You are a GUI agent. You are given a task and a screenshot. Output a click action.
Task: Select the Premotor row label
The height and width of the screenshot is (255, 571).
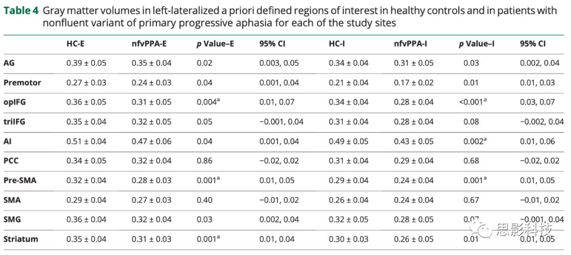(22, 83)
